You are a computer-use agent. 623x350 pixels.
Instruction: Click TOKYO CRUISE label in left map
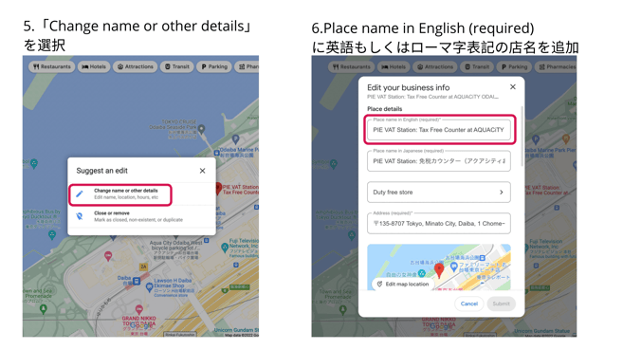click(179, 121)
